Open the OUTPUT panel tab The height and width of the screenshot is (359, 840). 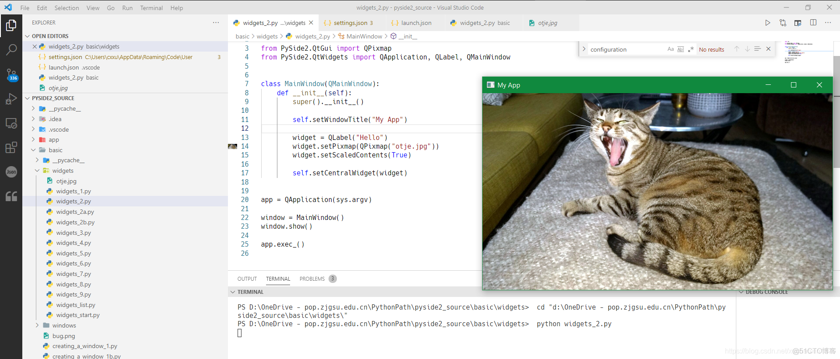(247, 279)
